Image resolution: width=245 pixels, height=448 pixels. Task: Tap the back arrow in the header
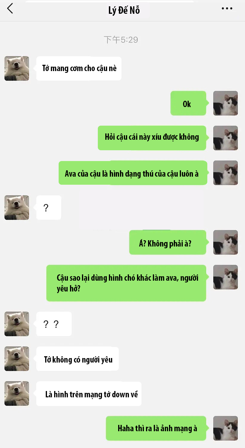pos(10,8)
